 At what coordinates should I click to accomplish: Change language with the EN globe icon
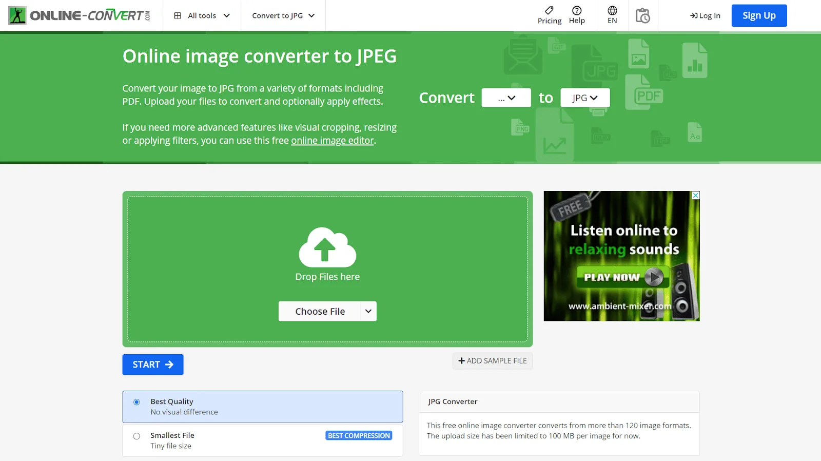coord(612,15)
